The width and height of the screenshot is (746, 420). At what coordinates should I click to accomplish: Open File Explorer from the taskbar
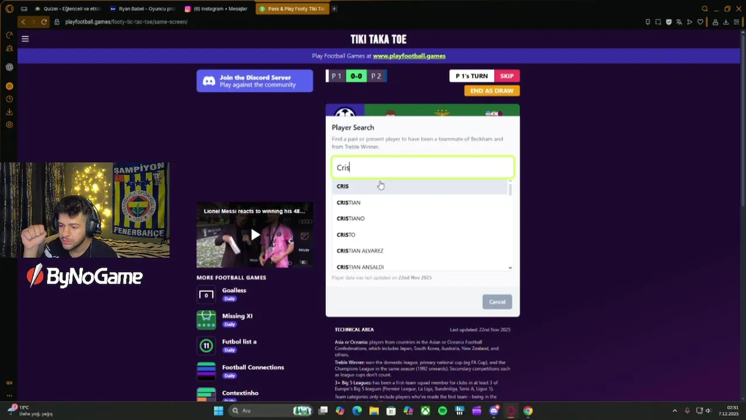[x=374, y=411]
